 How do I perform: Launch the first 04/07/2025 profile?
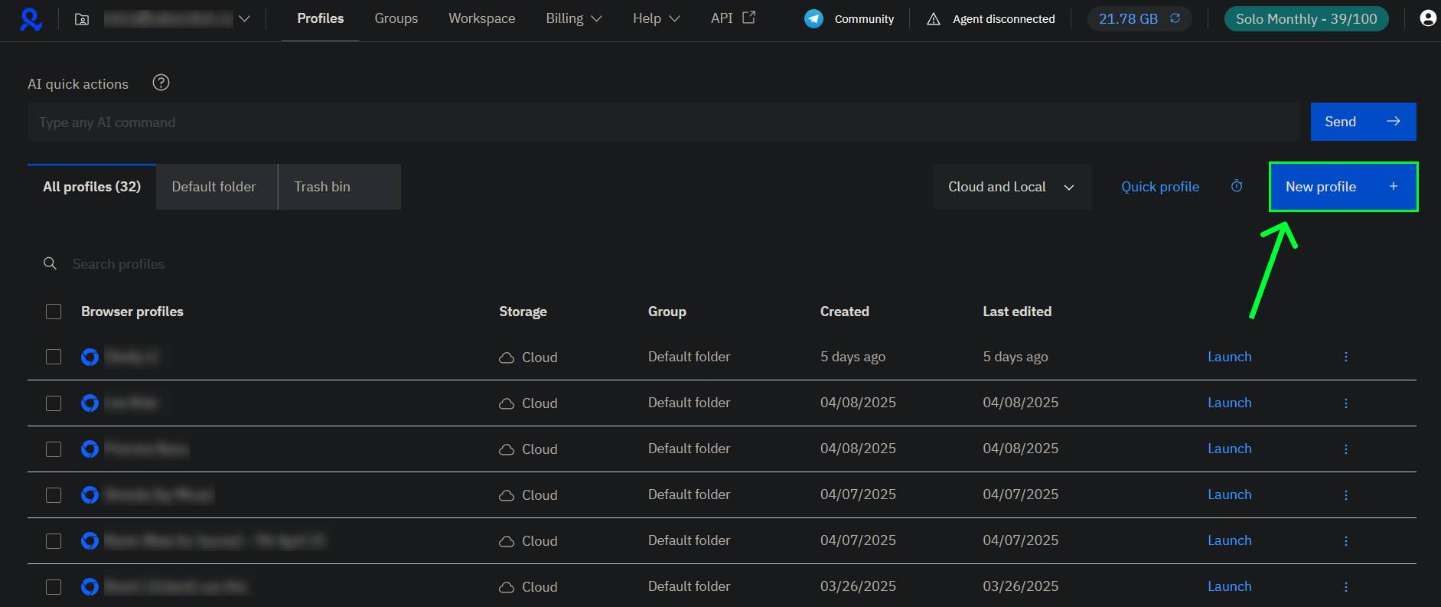pyautogui.click(x=1229, y=494)
